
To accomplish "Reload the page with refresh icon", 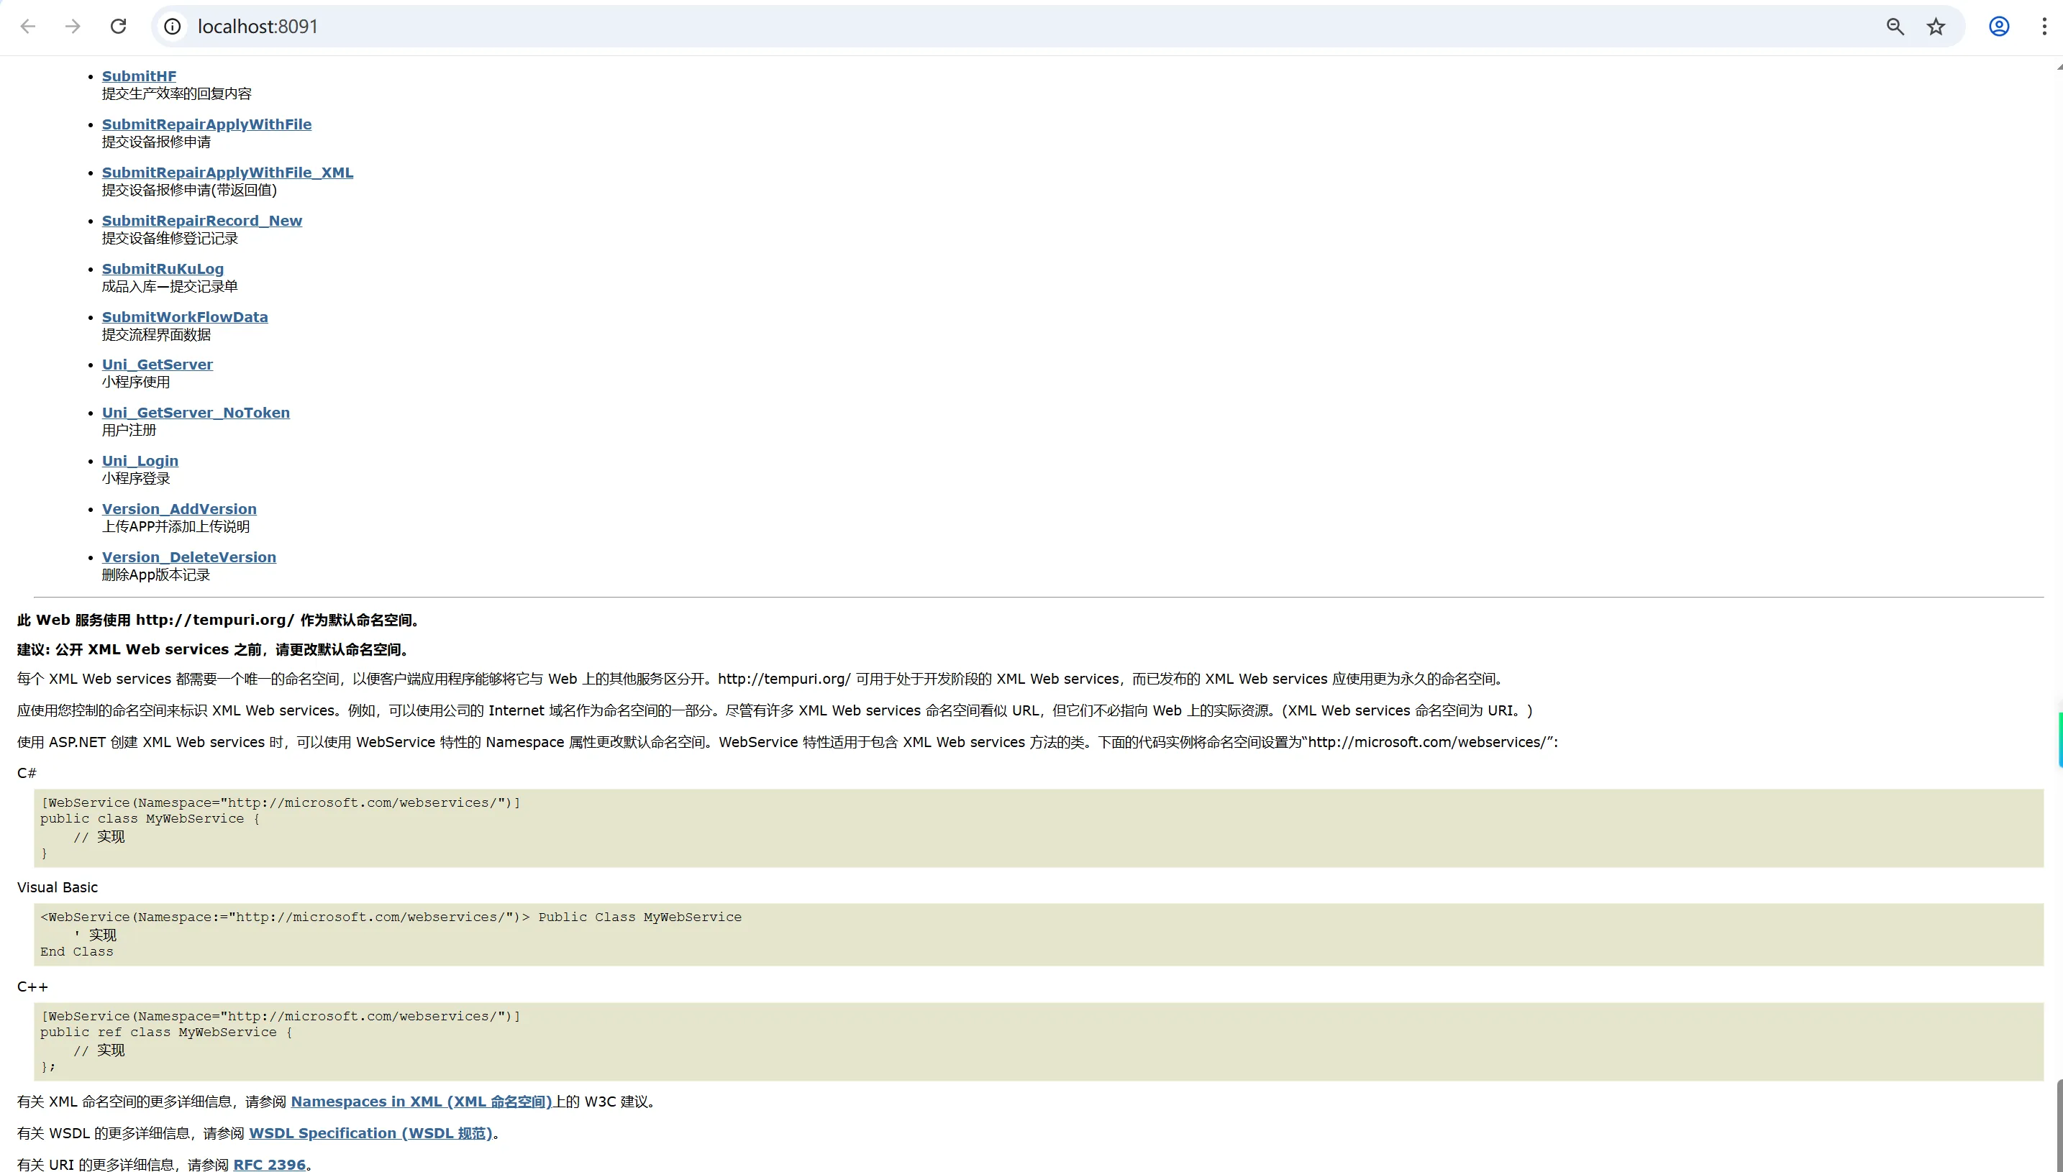I will 119,27.
